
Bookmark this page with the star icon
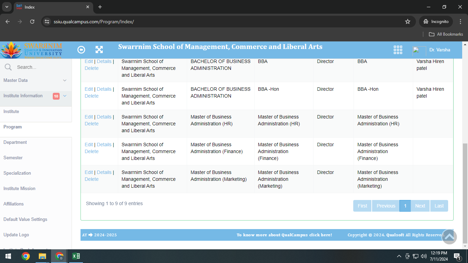tap(408, 22)
